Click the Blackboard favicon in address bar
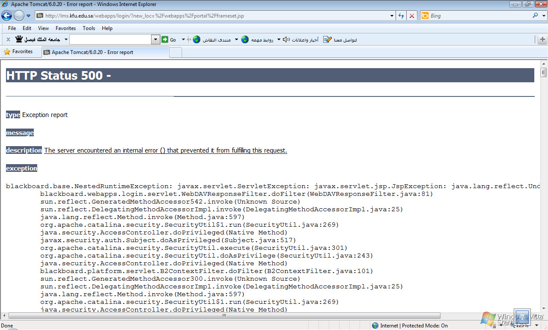This screenshot has width=548, height=330. pyautogui.click(x=40, y=16)
